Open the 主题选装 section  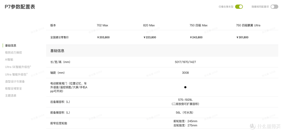pos(11,96)
